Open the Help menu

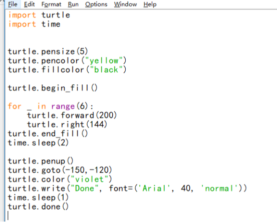pyautogui.click(x=150, y=4)
